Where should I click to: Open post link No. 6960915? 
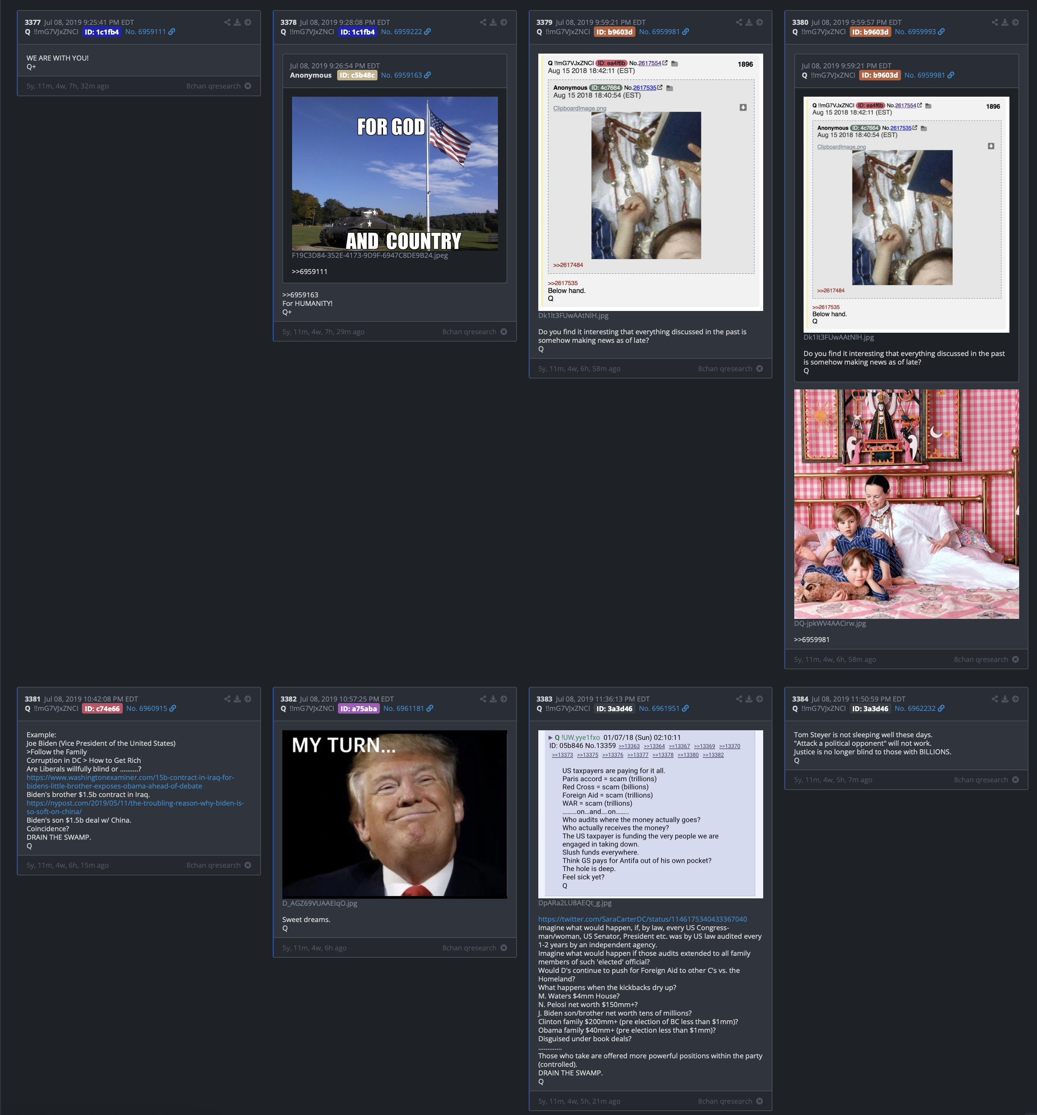151,709
